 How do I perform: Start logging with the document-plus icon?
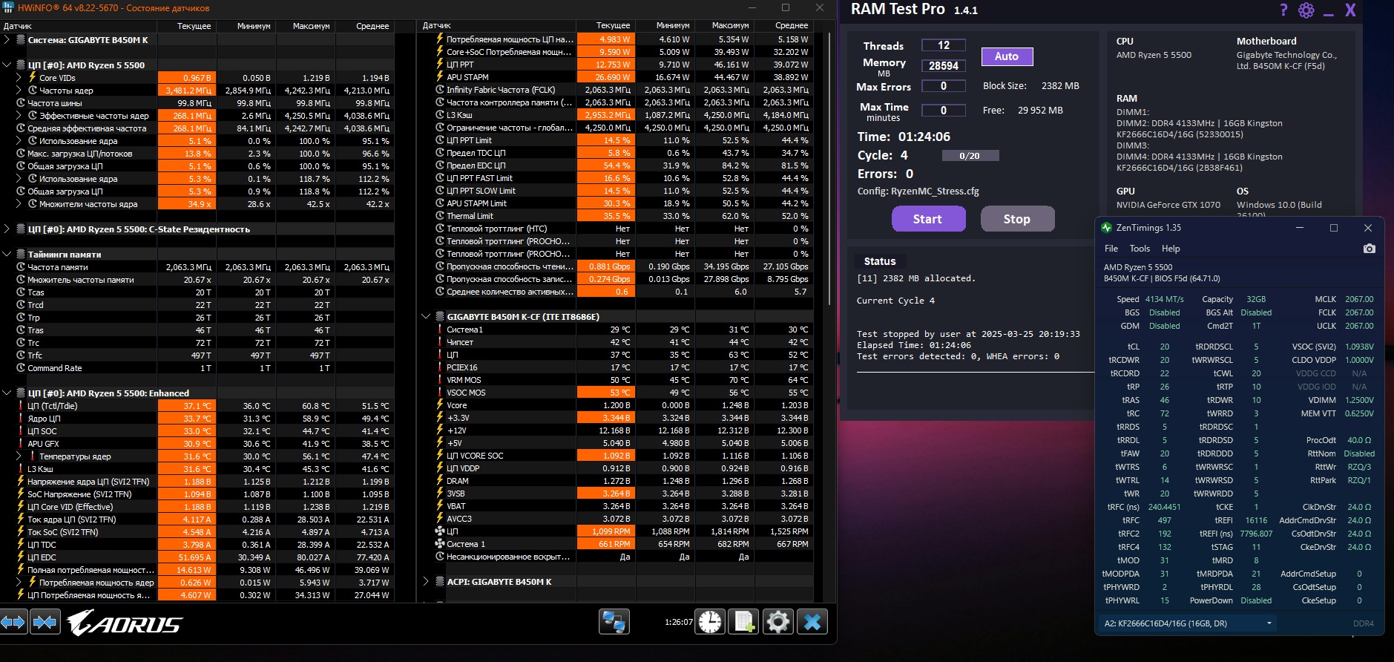coord(743,622)
